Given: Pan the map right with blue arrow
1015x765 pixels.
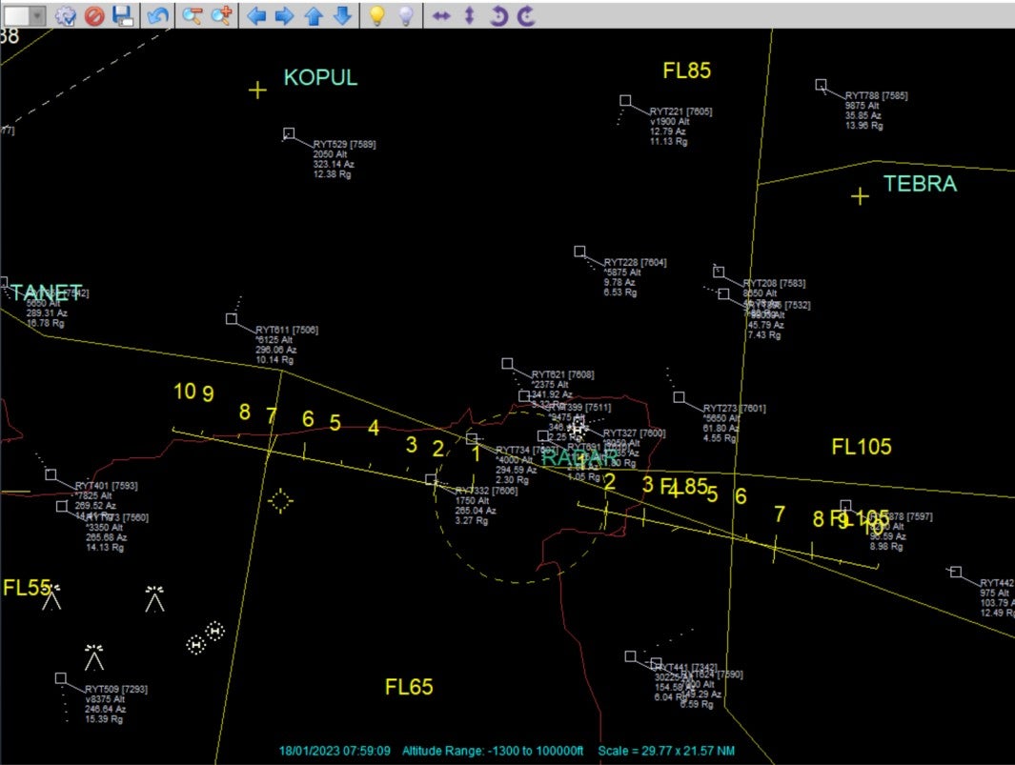Looking at the screenshot, I should click(x=284, y=15).
